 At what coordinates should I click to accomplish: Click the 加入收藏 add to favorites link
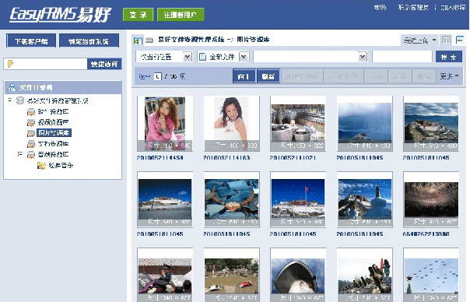[x=453, y=7]
